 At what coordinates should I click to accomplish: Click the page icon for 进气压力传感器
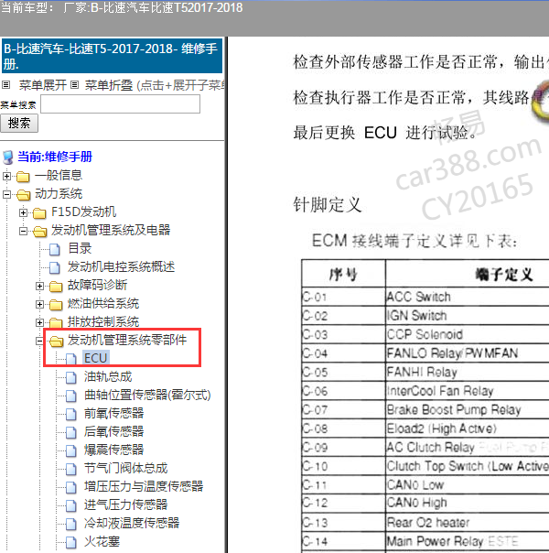pyautogui.click(x=70, y=506)
